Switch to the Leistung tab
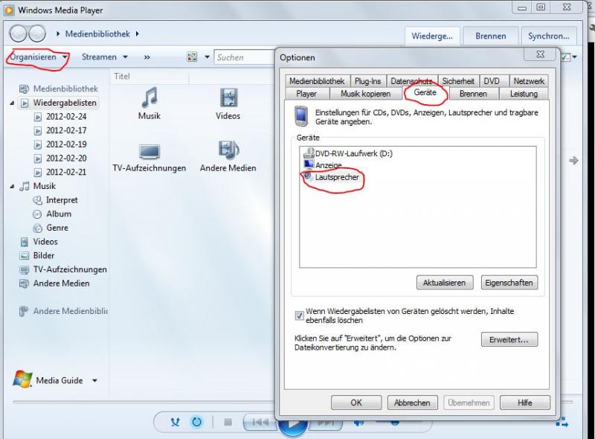This screenshot has width=595, height=439. coord(524,94)
